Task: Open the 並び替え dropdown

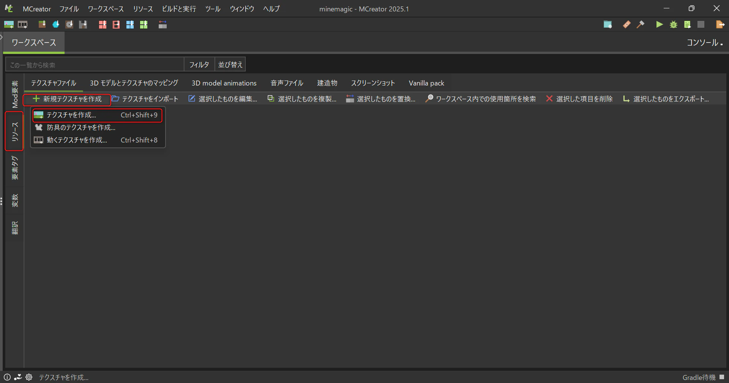Action: (x=230, y=65)
